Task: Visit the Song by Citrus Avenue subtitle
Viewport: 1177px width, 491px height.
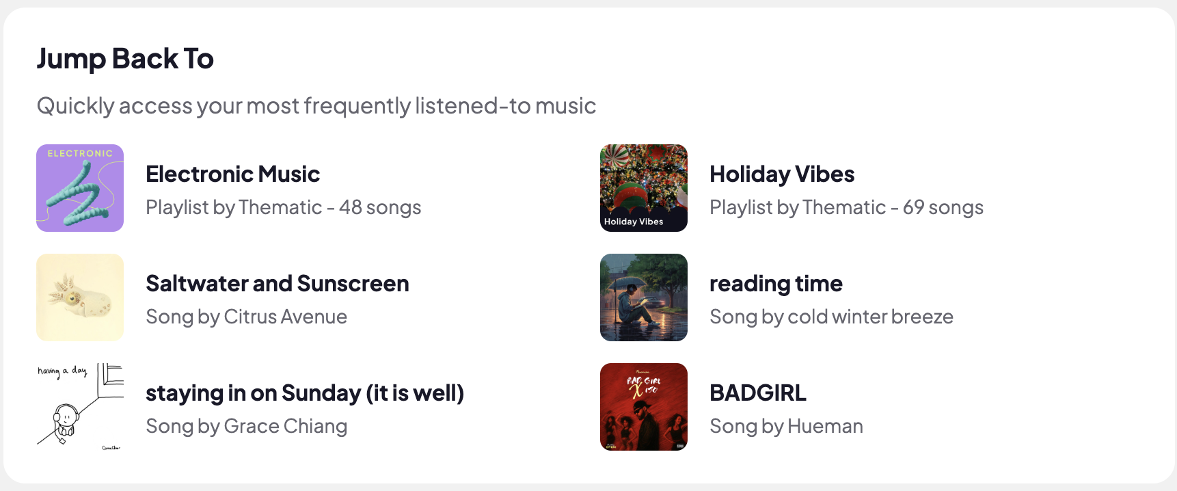Action: tap(246, 317)
